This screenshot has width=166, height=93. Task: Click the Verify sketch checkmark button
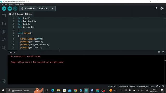(x=4, y=9)
